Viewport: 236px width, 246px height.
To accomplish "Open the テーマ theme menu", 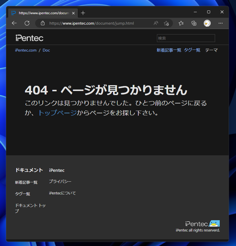I will point(212,50).
